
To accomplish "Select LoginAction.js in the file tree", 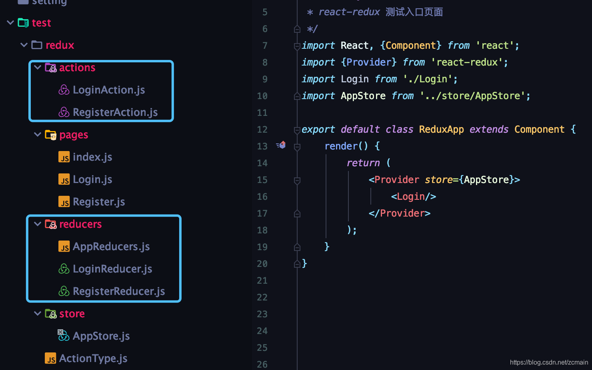I will (x=109, y=90).
